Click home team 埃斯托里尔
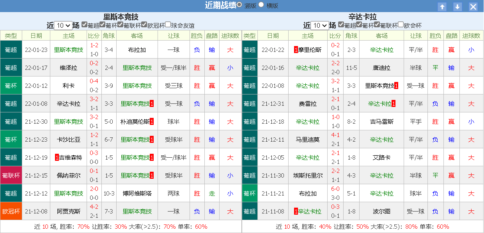This screenshot has height=233, width=484. tap(307, 176)
